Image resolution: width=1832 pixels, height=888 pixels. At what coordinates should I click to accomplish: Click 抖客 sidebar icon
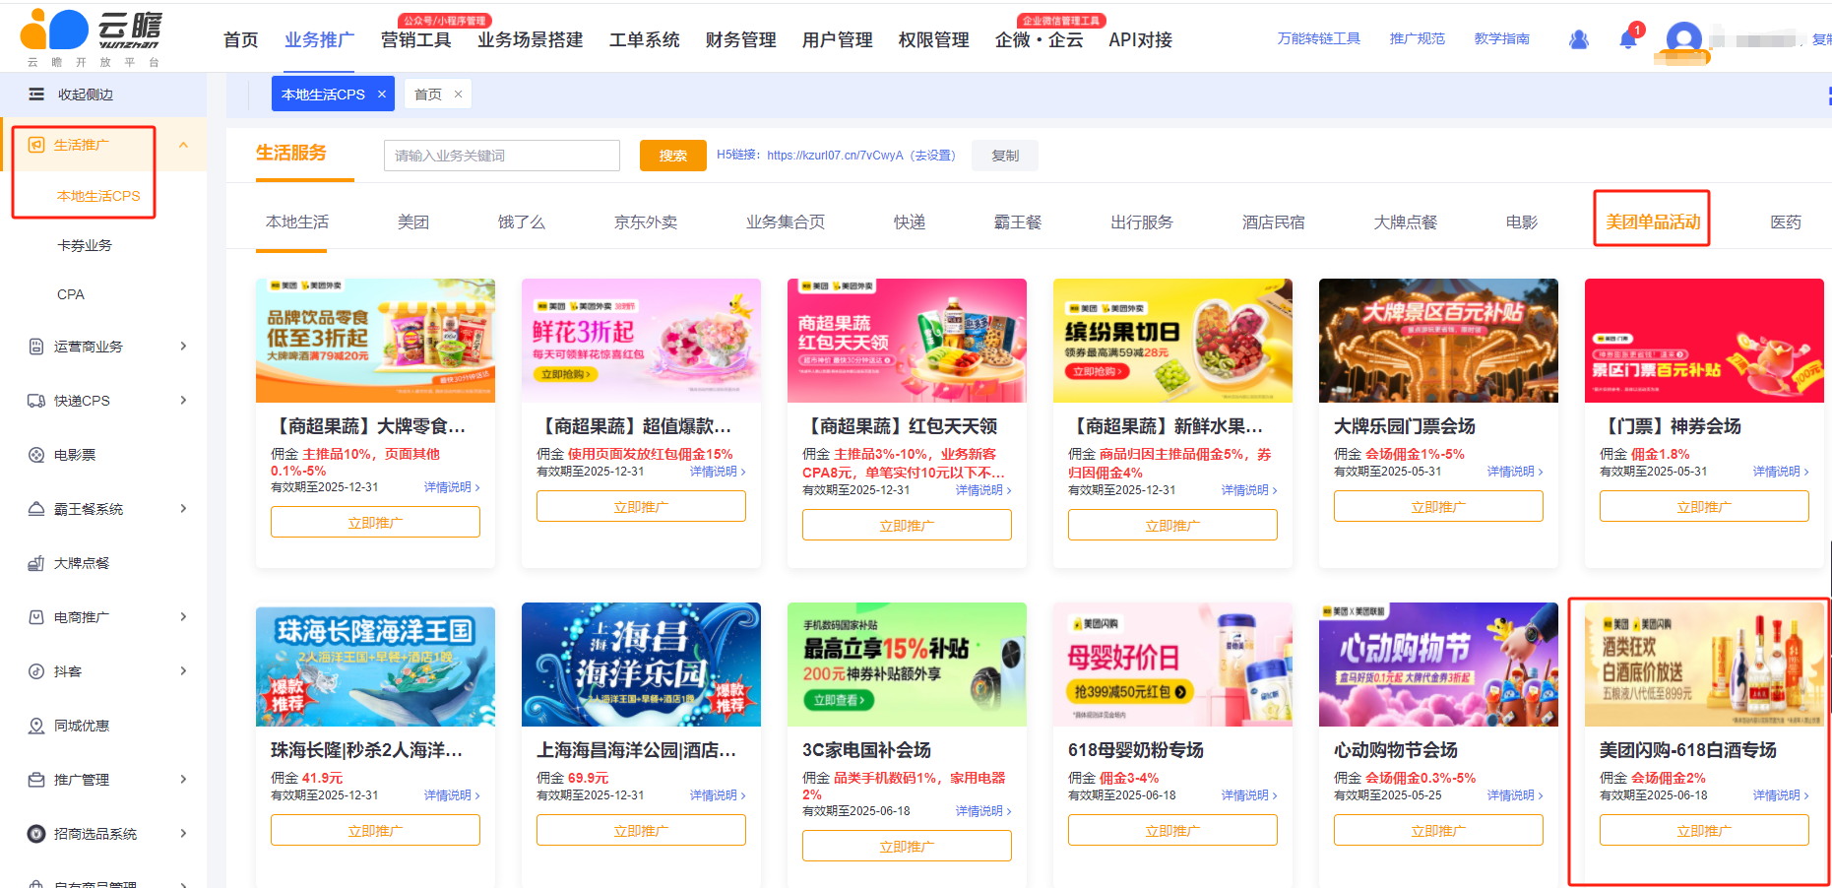pyautogui.click(x=36, y=671)
